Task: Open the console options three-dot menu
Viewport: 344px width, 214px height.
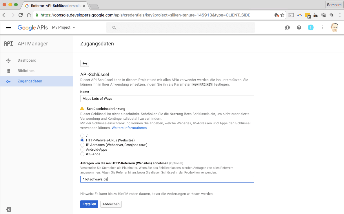Action: pos(322,27)
